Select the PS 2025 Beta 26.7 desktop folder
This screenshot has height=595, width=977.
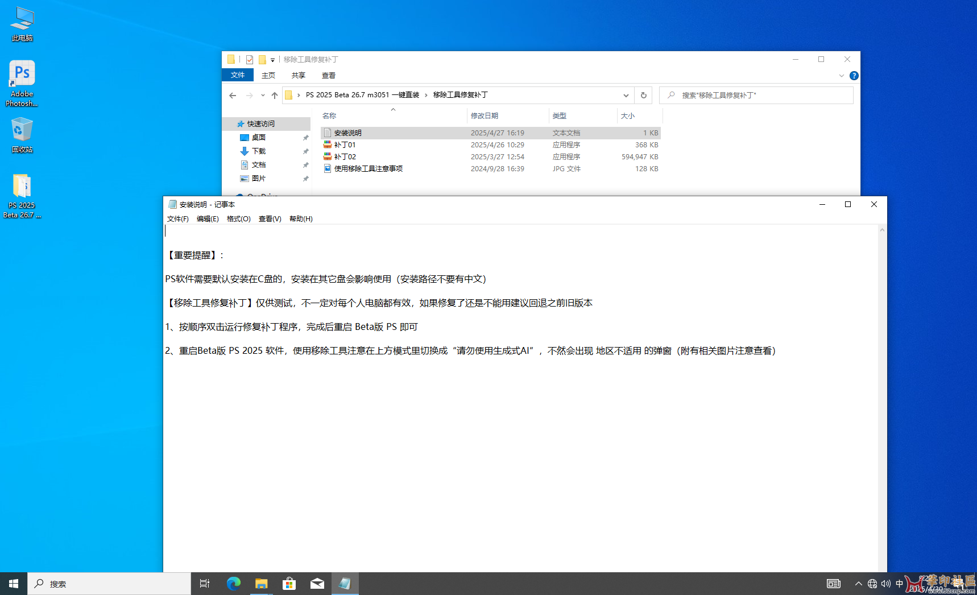22,196
